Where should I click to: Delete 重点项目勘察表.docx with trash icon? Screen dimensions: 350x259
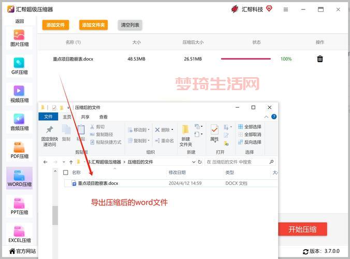[x=320, y=59]
